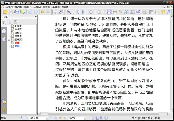Select the red 感谢 bookmark
The height and width of the screenshot is (121, 174).
pos(17,43)
